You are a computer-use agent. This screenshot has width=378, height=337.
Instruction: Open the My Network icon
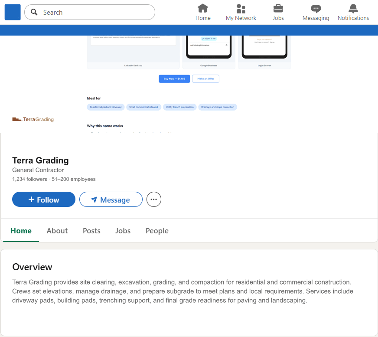(x=241, y=9)
